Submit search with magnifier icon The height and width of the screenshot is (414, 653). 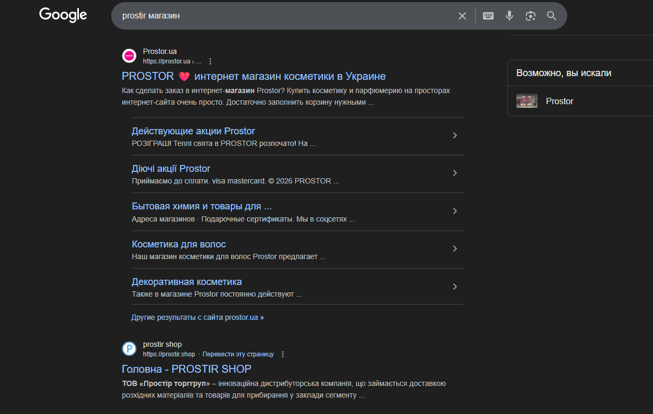(552, 16)
